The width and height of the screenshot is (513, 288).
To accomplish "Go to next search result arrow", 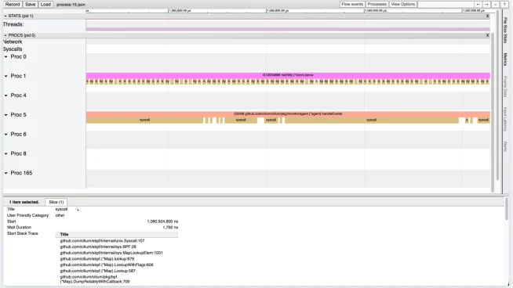I will (x=486, y=4).
